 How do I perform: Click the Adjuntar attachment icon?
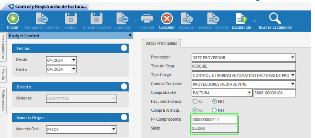click(x=187, y=19)
